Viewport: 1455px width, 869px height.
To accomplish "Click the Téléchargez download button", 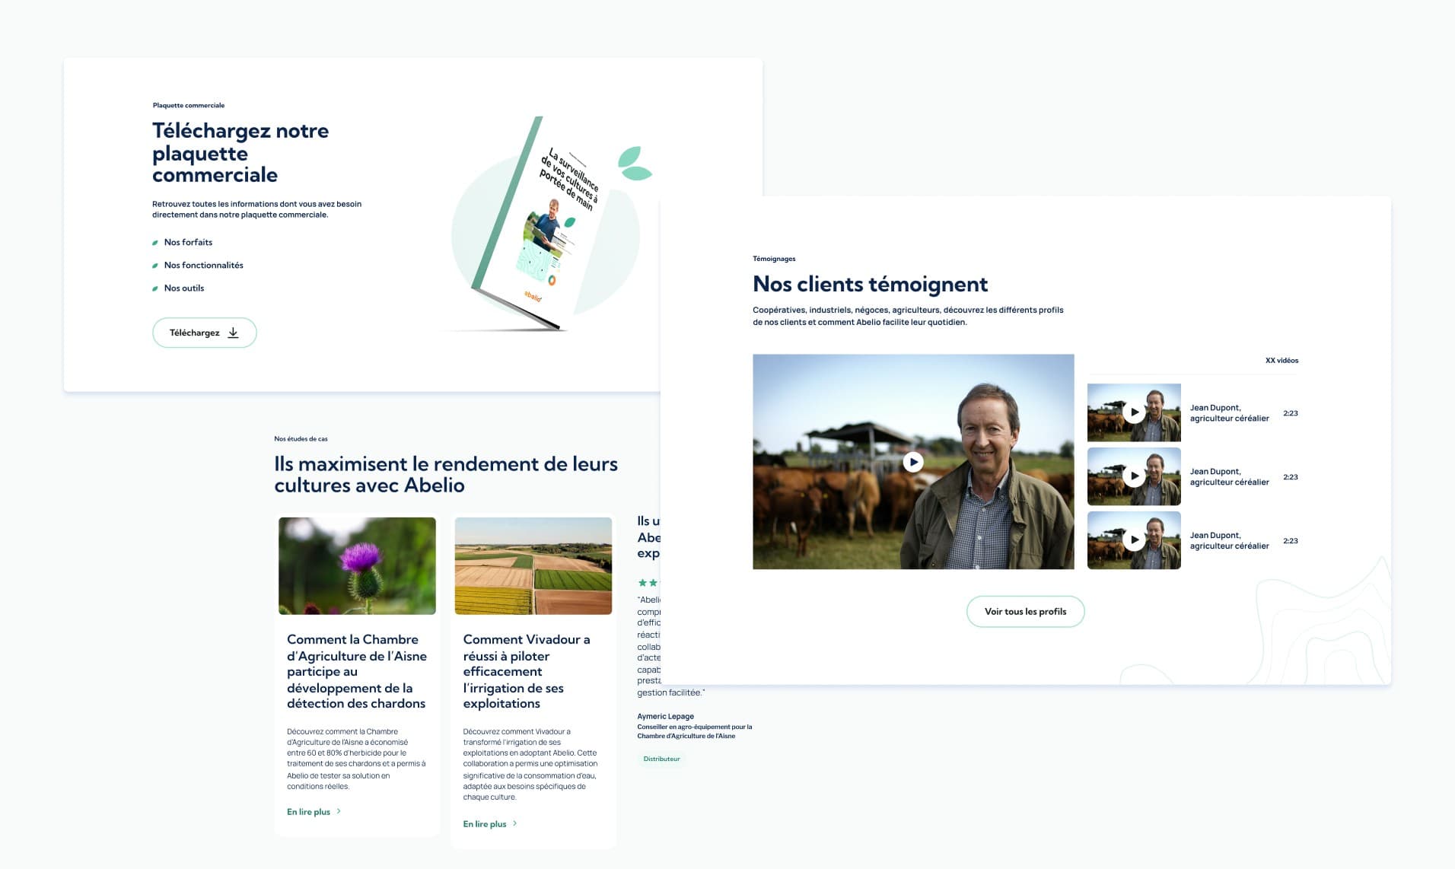I will click(205, 333).
